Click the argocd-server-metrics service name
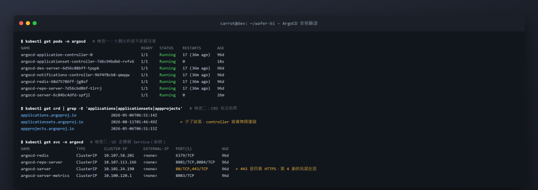The height and width of the screenshot is (190, 538). point(45,176)
